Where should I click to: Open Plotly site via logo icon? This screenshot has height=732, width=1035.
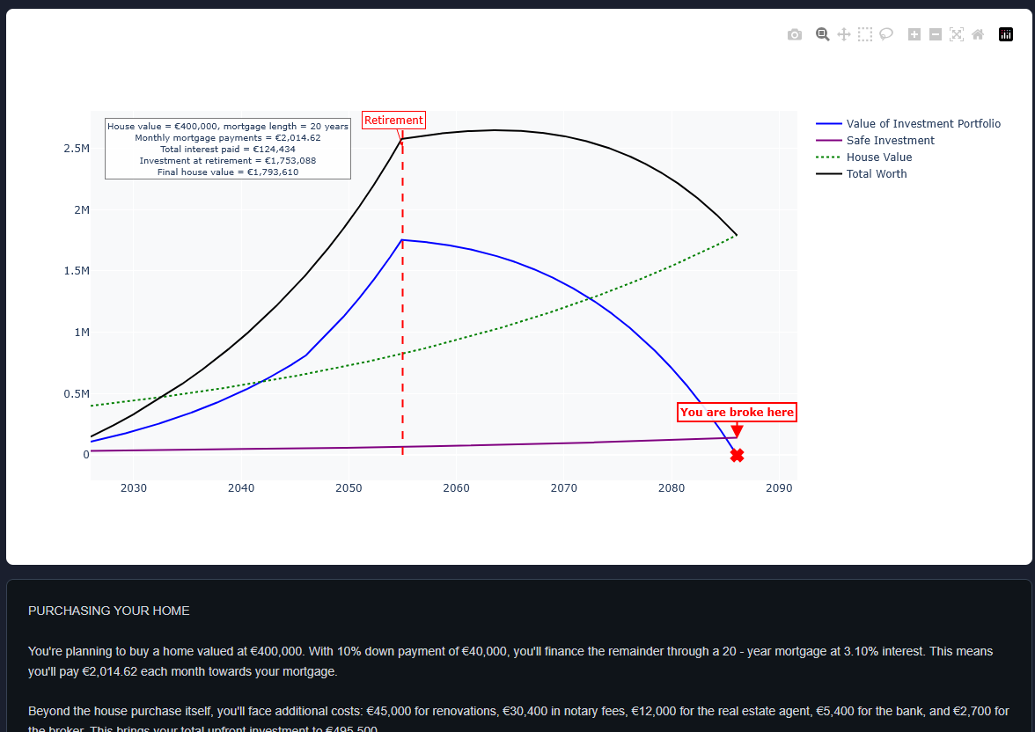point(1005,33)
